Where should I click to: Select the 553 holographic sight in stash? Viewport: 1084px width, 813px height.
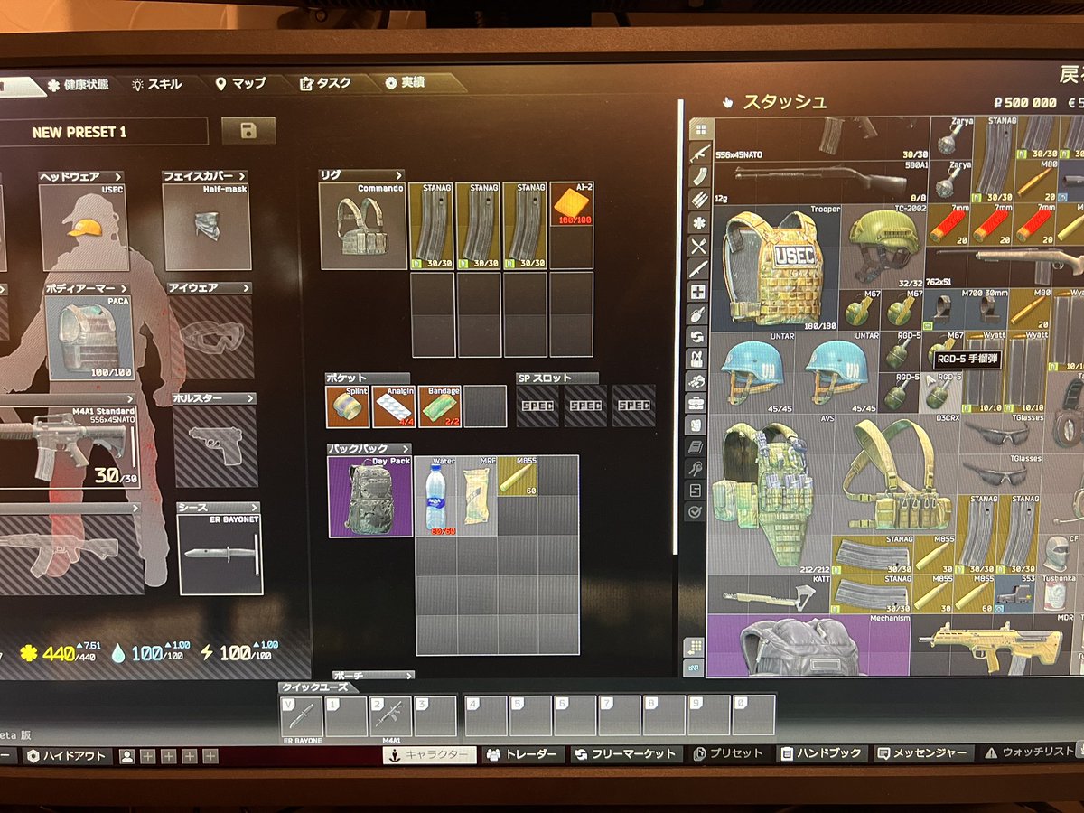coord(1014,593)
